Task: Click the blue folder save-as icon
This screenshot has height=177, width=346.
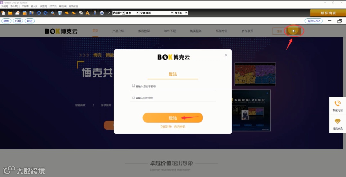Action: tap(31, 13)
